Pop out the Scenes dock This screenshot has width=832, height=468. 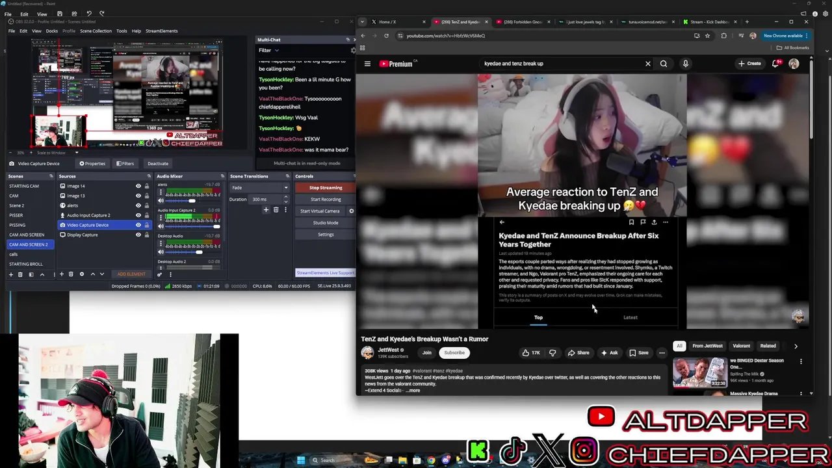point(51,176)
